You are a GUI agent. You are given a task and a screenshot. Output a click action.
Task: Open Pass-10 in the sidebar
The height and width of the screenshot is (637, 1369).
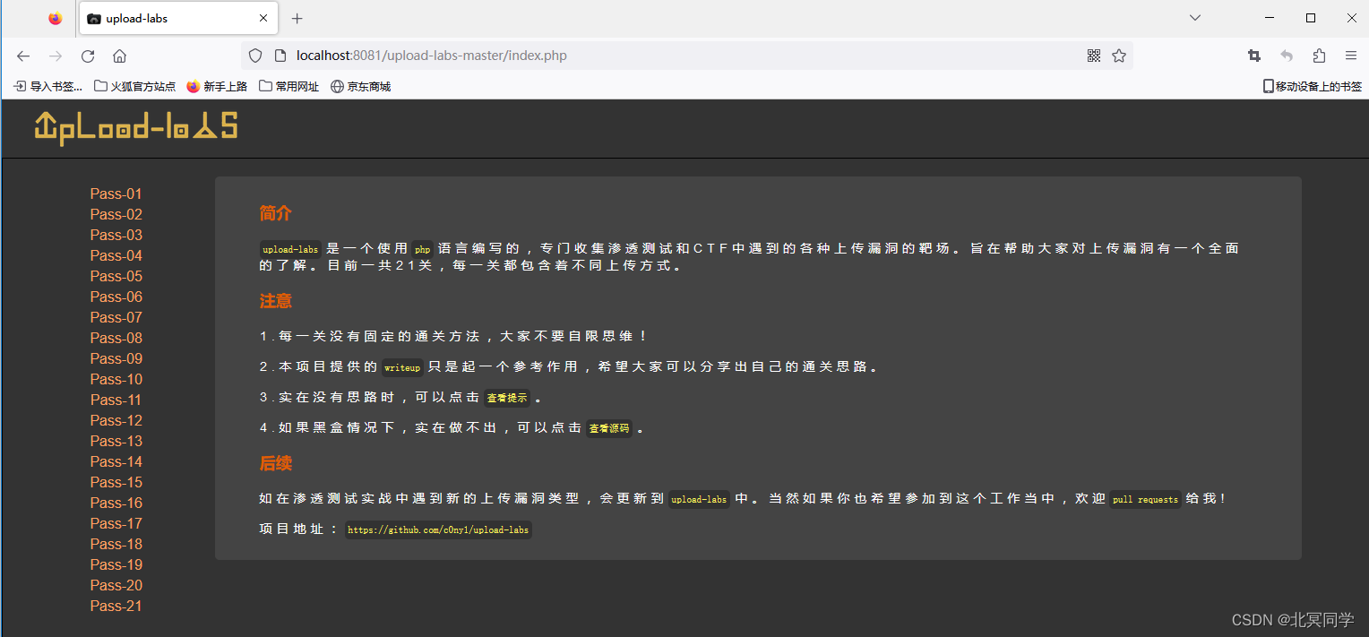click(x=116, y=379)
